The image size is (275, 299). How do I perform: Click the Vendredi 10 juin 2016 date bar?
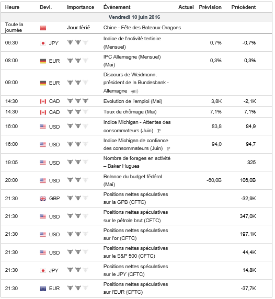[x=136, y=17]
